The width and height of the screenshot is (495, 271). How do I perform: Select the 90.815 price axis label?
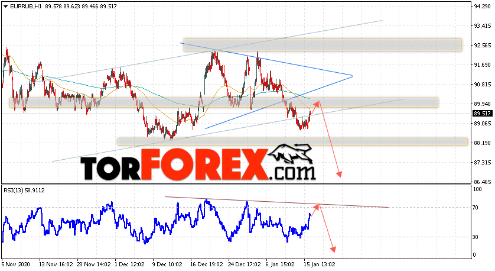point(483,85)
